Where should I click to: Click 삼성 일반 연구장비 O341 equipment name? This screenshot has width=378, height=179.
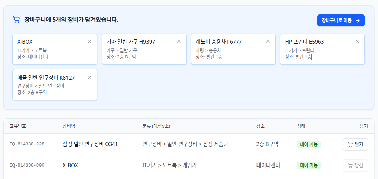click(x=90, y=144)
